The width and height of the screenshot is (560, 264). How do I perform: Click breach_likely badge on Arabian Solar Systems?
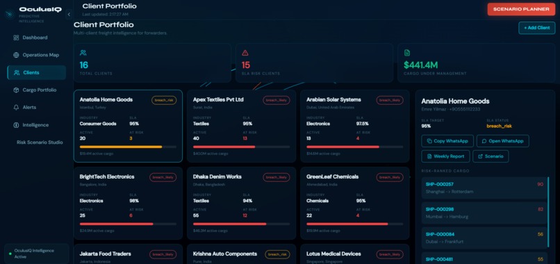click(x=390, y=100)
